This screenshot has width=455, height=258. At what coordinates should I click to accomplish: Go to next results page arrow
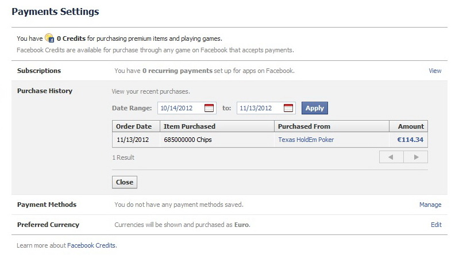click(x=416, y=157)
